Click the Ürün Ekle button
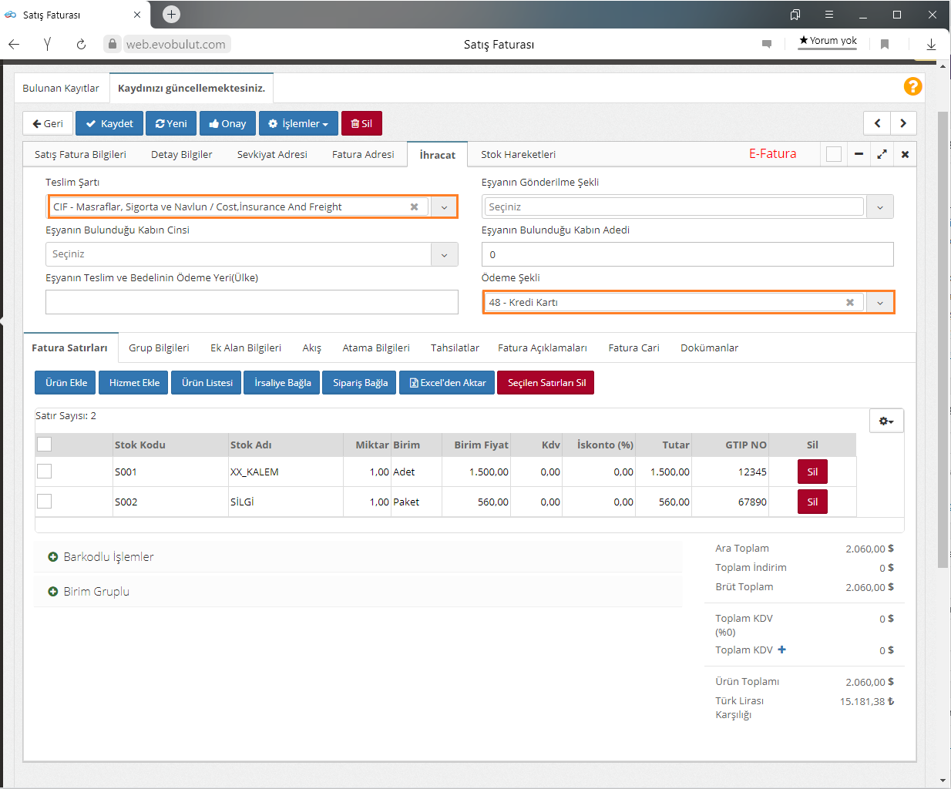Screen dimensions: 951x789 pos(66,383)
